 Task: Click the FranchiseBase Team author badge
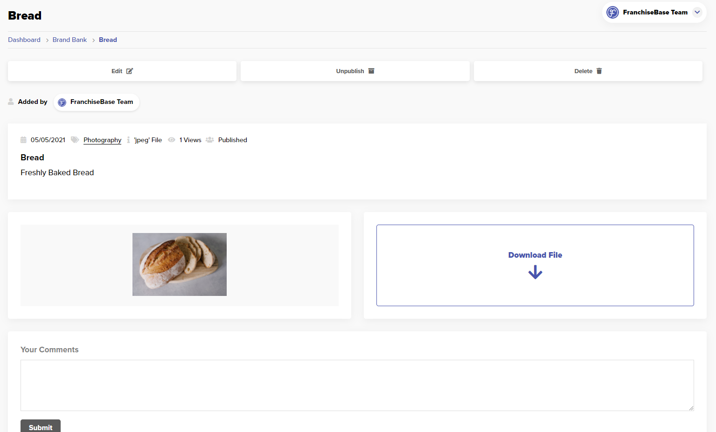point(97,102)
